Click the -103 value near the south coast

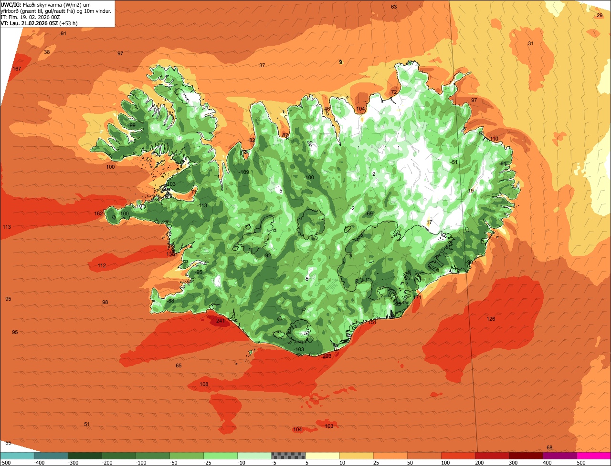coord(299,349)
